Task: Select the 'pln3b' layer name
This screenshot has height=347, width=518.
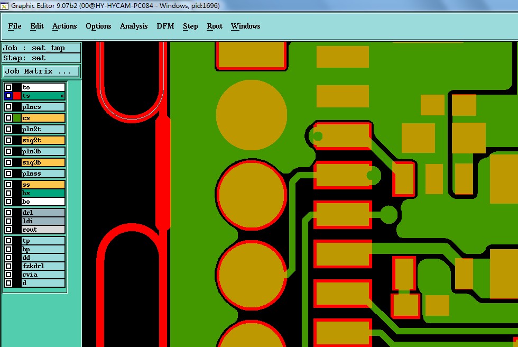Action: tap(43, 151)
